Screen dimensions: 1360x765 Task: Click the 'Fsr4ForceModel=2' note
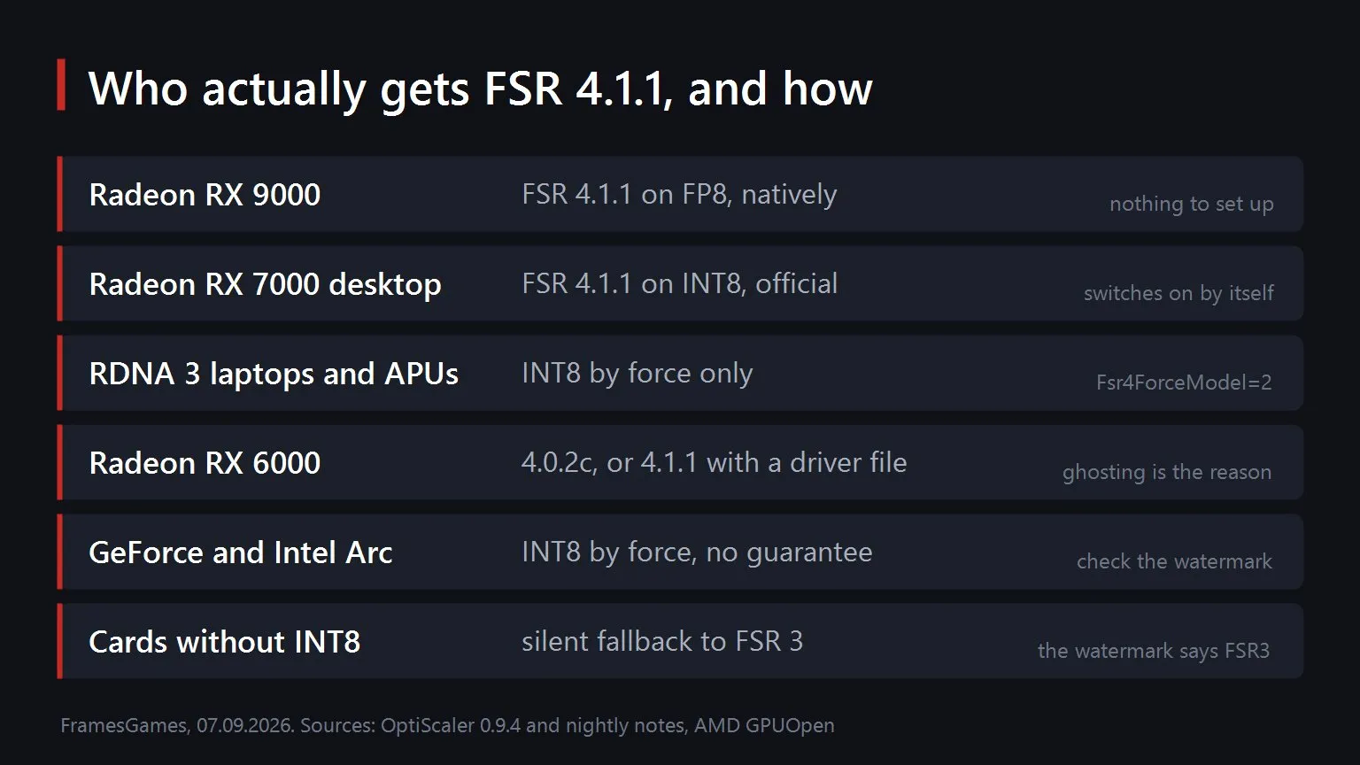pyautogui.click(x=1184, y=382)
